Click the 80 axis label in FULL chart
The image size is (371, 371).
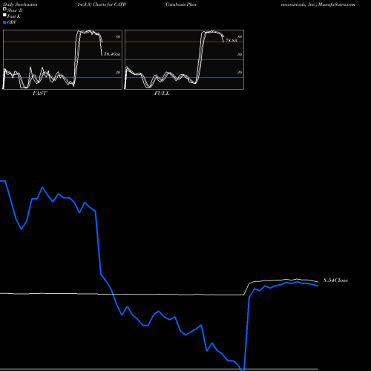pyautogui.click(x=240, y=36)
